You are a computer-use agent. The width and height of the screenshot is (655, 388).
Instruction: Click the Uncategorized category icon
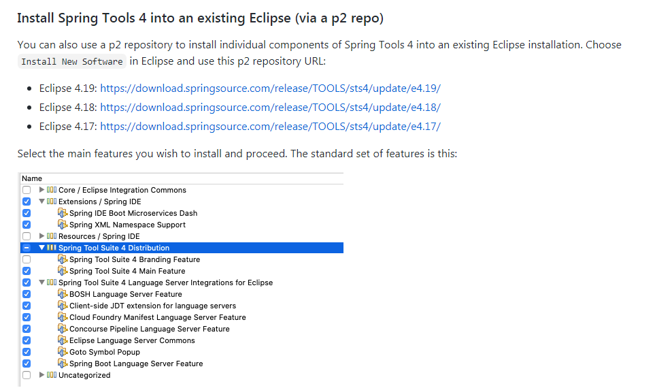(x=52, y=375)
